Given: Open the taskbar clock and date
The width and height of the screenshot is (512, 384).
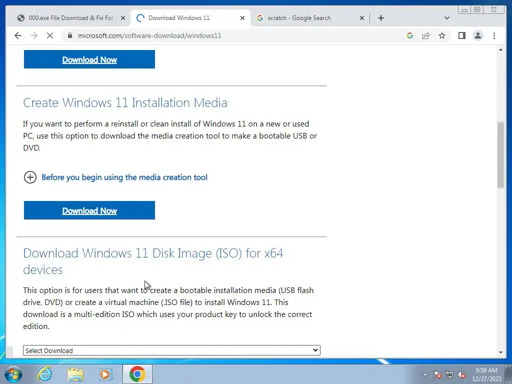Looking at the screenshot, I should coord(486,374).
